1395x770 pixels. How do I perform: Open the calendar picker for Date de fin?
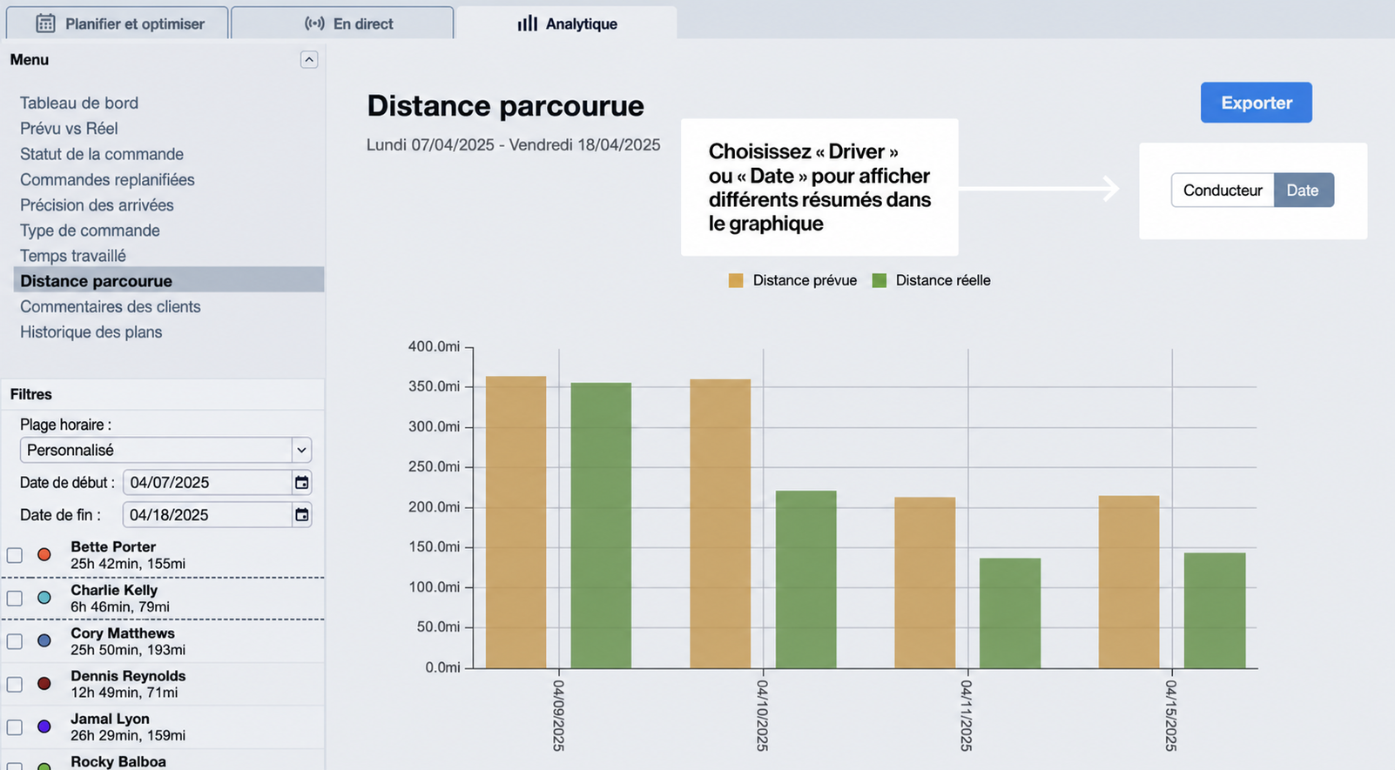[301, 515]
